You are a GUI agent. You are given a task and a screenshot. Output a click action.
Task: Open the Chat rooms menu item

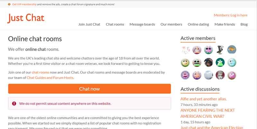pyautogui.click(x=115, y=24)
